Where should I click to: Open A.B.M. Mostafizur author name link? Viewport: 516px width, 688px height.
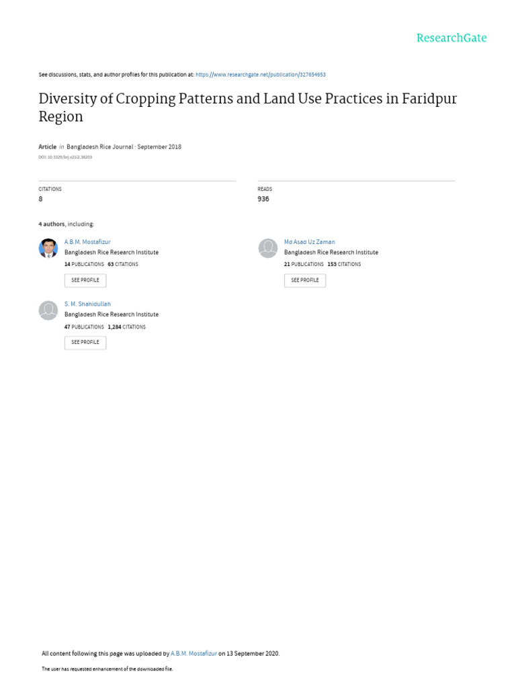pyautogui.click(x=87, y=242)
